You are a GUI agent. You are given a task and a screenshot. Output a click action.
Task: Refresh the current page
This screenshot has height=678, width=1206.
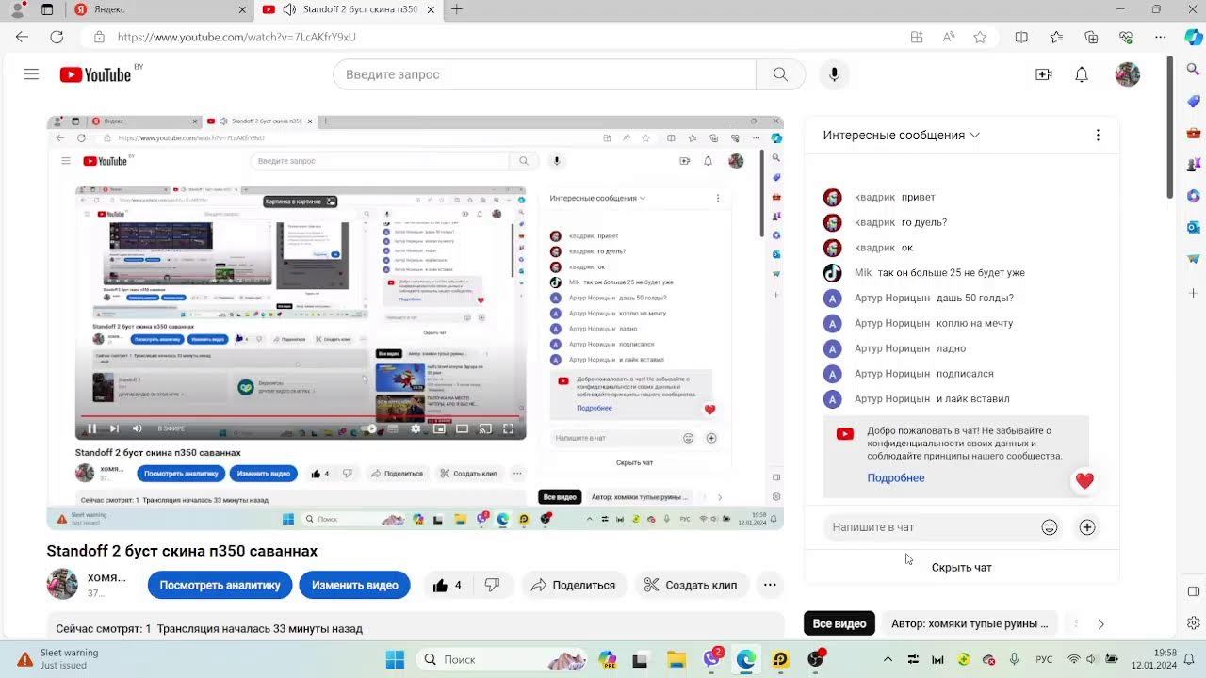coord(57,37)
